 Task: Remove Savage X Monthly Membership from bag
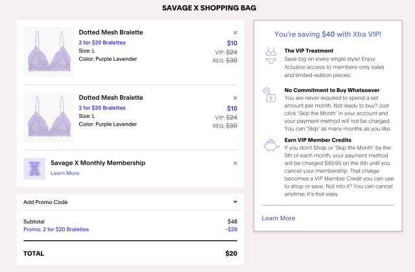coord(235,163)
